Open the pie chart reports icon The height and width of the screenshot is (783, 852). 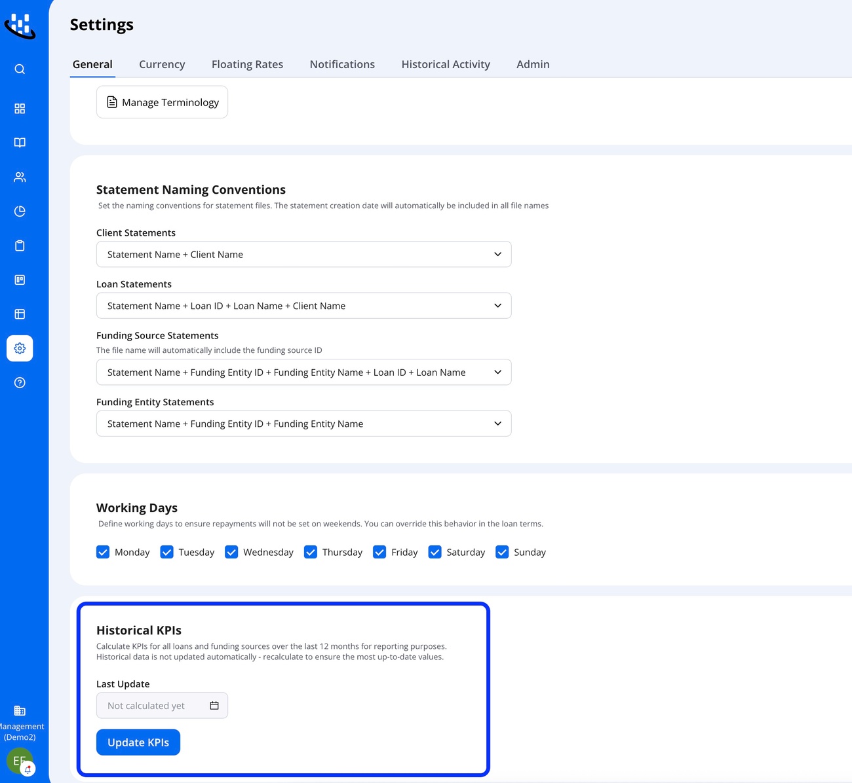[20, 211]
